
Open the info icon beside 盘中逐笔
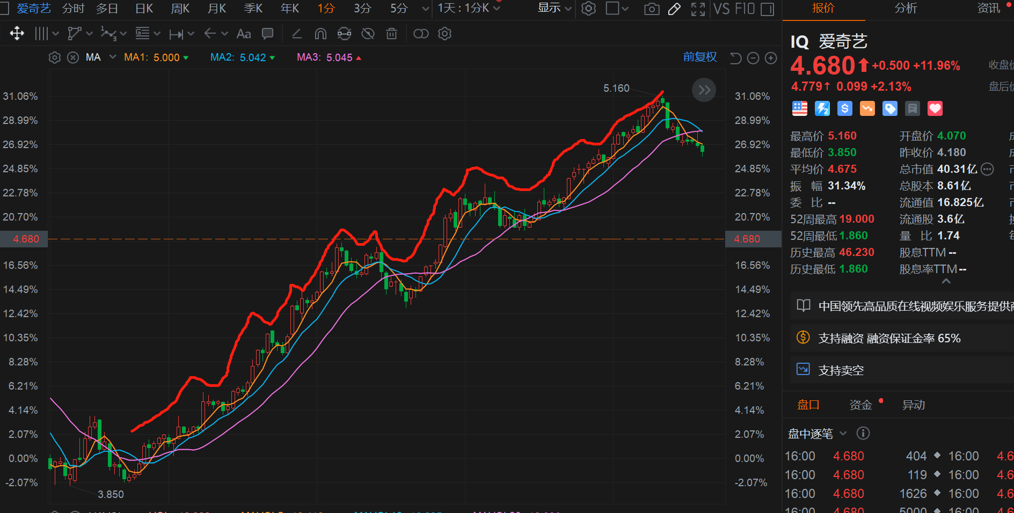pos(863,433)
